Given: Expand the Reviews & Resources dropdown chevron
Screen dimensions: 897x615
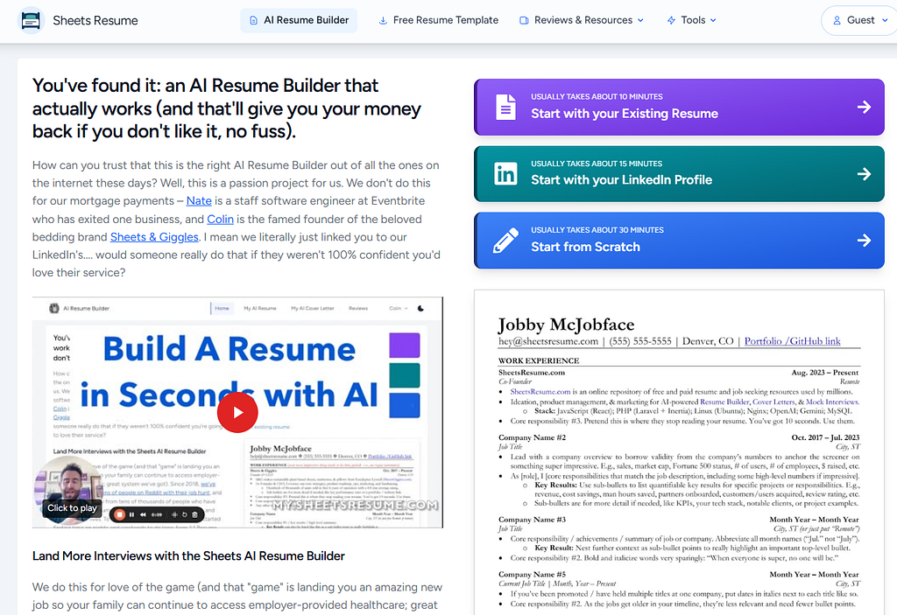Looking at the screenshot, I should pyautogui.click(x=640, y=21).
